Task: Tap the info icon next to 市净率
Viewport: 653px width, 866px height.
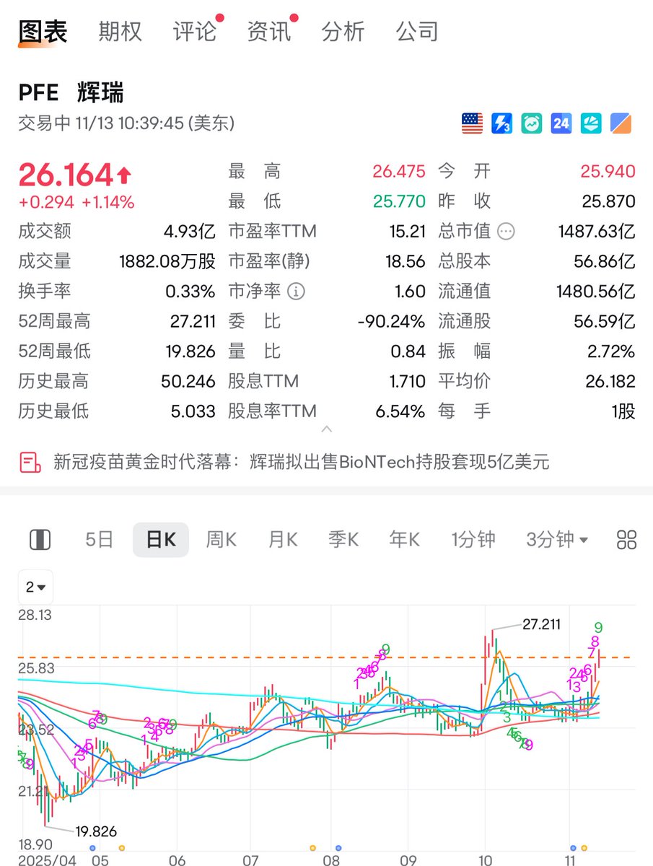Action: coord(296,292)
